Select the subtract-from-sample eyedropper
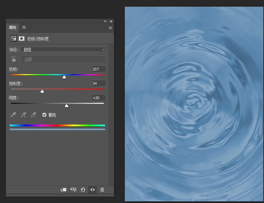The width and height of the screenshot is (264, 203). pos(33,115)
